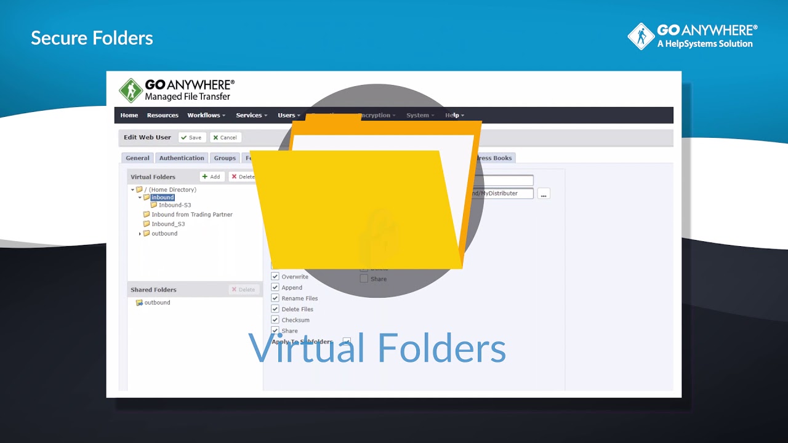Select outbound in the Virtual Folders tree

point(164,234)
